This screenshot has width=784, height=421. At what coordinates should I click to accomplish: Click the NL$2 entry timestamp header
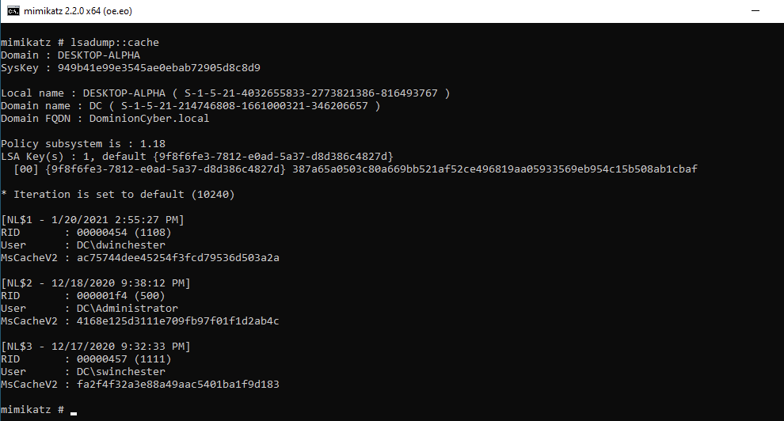click(96, 283)
